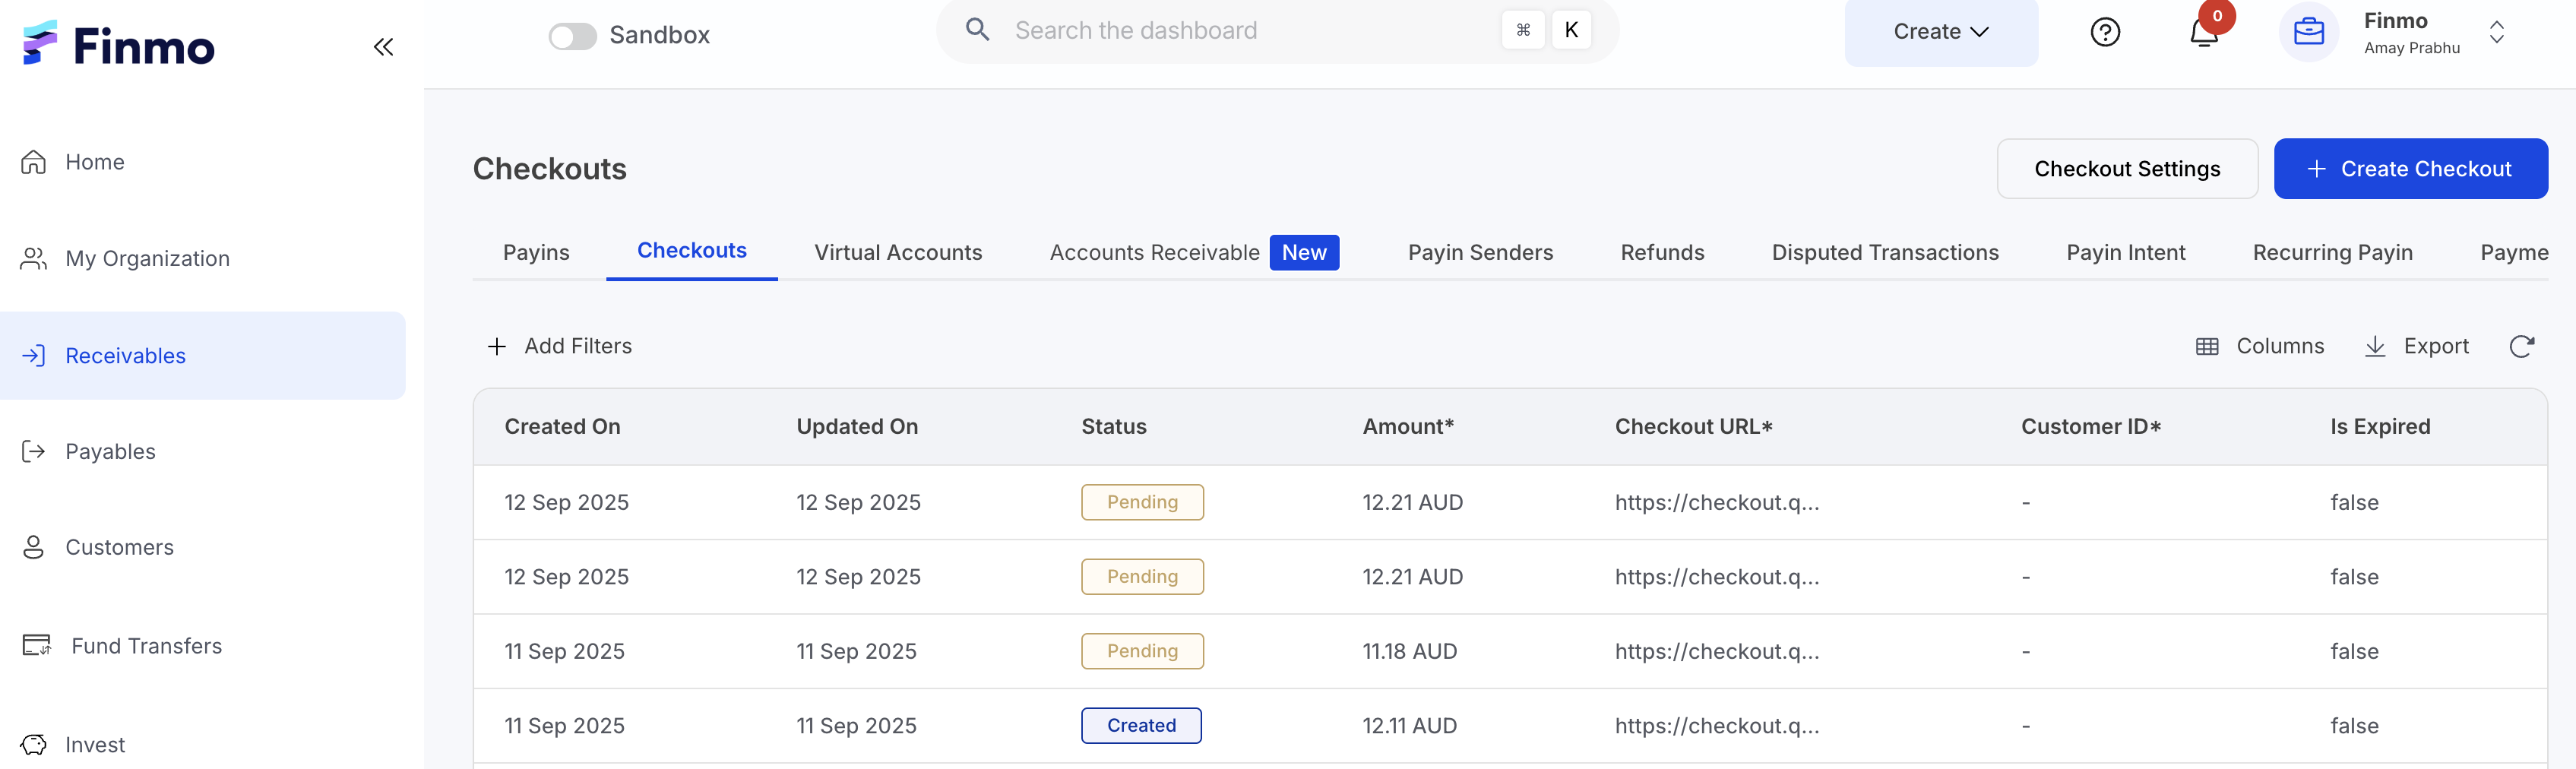
Task: Open Checkout Settings
Action: [x=2127, y=169]
